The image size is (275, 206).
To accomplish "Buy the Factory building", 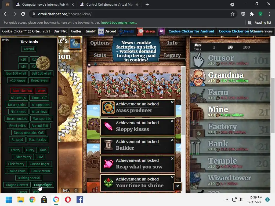I will 230,129.
